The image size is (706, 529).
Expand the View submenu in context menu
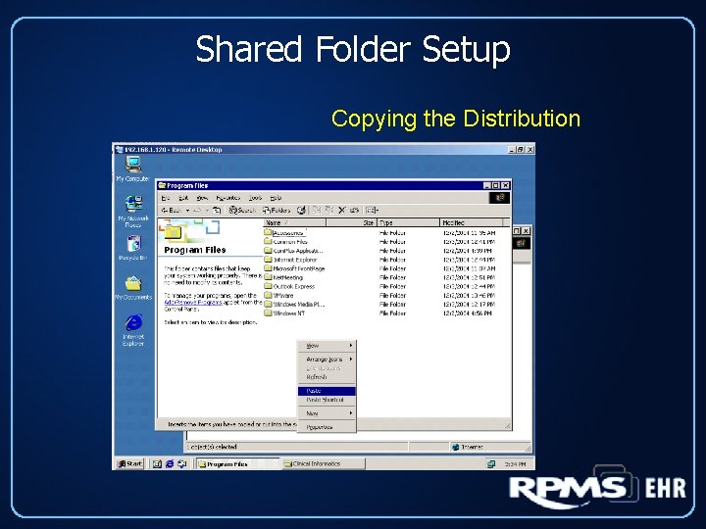[327, 346]
